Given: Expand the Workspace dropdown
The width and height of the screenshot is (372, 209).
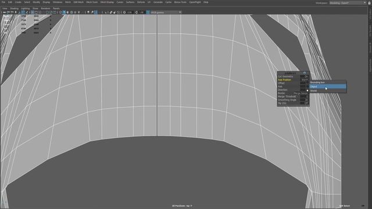Looking at the screenshot, I should point(348,3).
